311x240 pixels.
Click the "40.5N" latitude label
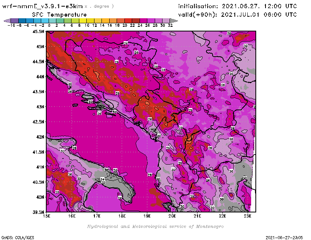coord(38,182)
